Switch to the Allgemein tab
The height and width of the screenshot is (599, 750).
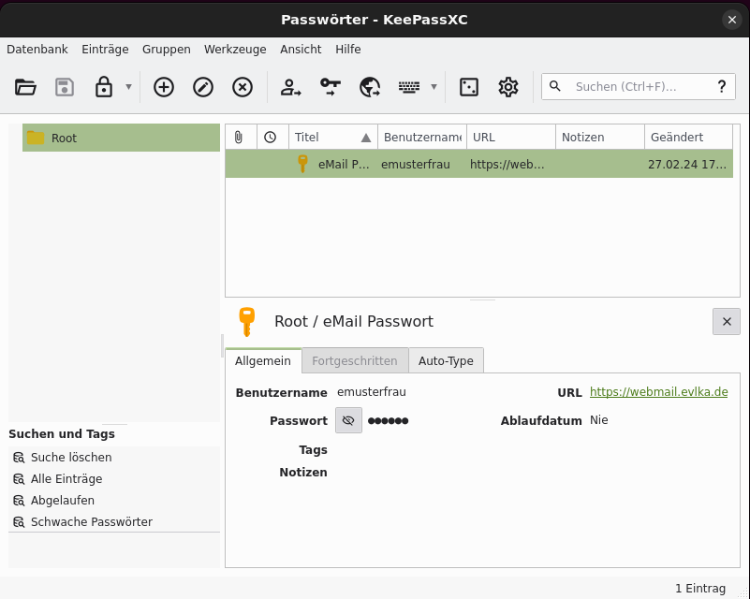263,360
